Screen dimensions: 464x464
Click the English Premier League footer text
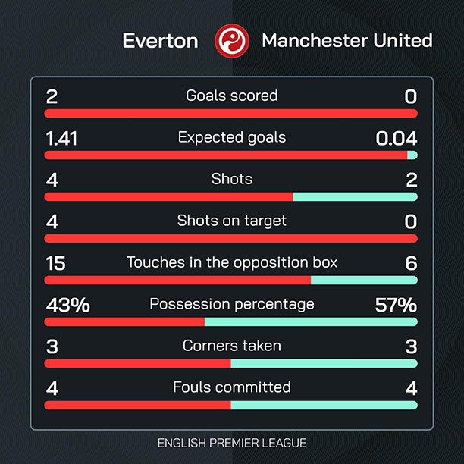point(231,442)
